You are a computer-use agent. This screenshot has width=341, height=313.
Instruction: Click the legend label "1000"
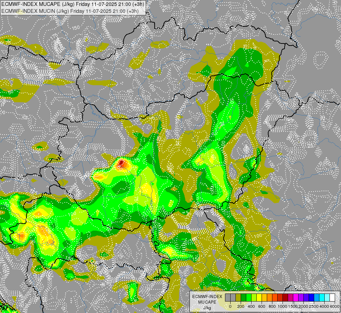[282, 306]
